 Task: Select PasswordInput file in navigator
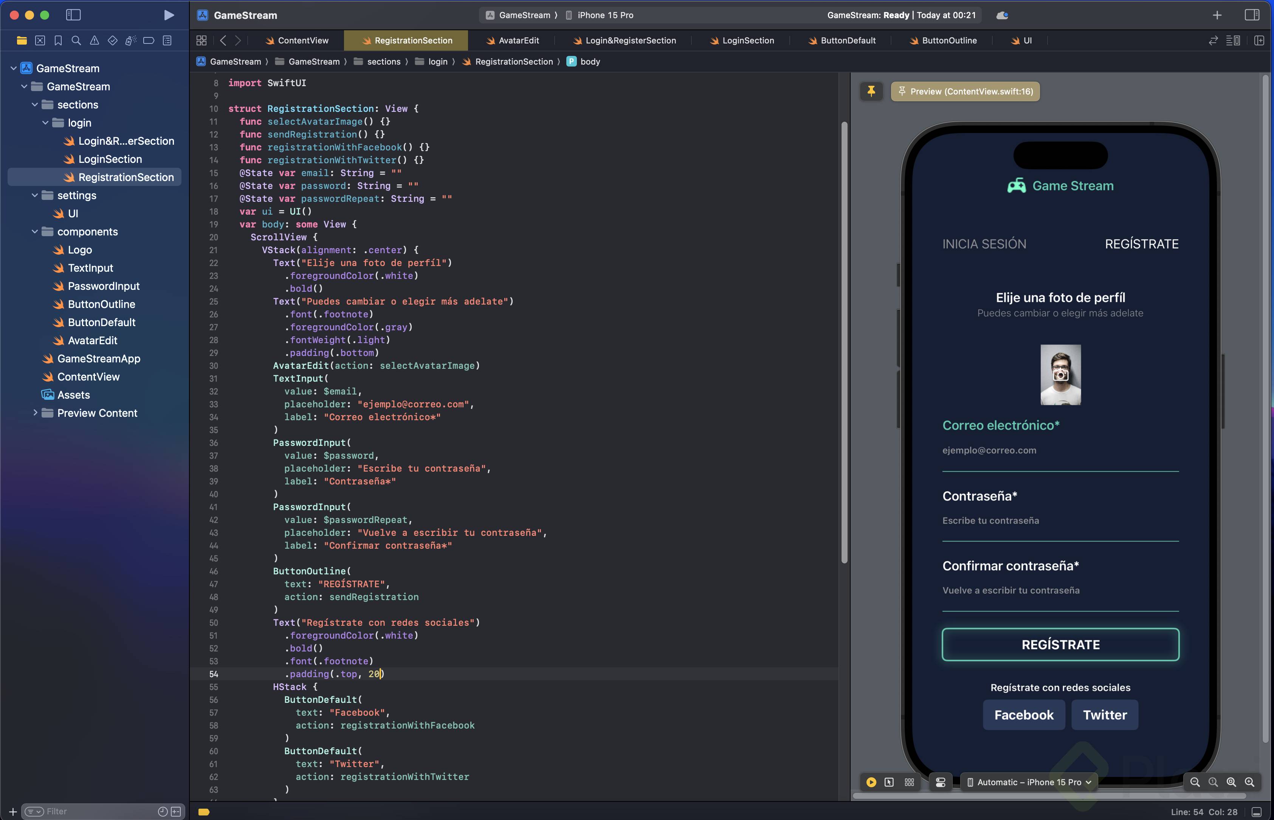click(103, 286)
